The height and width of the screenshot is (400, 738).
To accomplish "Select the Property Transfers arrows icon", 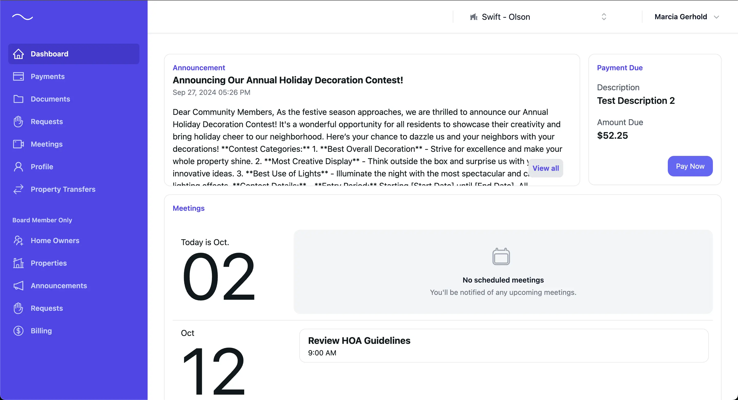I will (x=18, y=189).
